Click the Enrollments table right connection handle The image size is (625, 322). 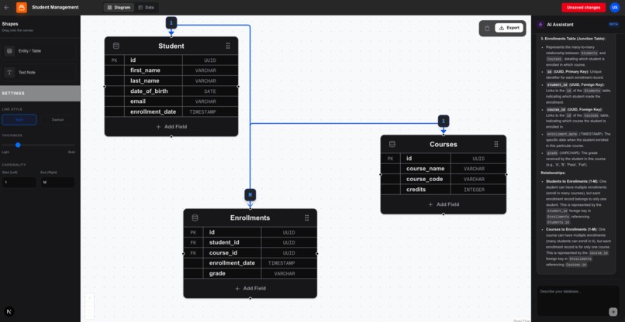[x=317, y=254]
